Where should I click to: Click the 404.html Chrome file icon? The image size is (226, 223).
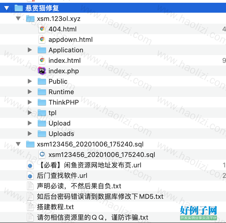(42, 29)
